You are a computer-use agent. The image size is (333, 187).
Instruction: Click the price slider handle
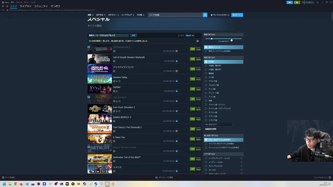(x=212, y=39)
